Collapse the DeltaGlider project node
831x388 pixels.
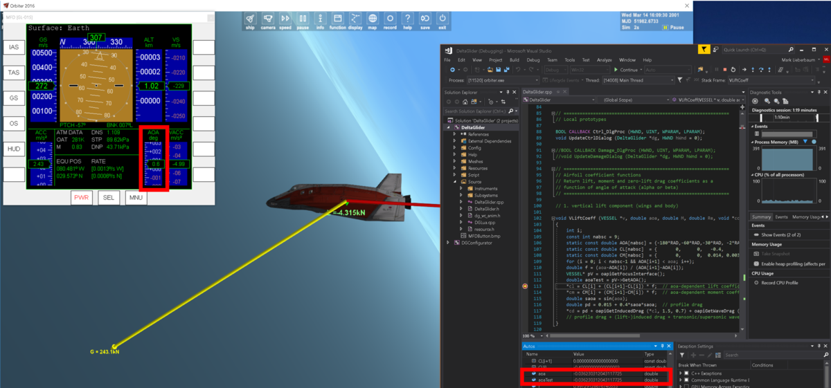click(448, 127)
